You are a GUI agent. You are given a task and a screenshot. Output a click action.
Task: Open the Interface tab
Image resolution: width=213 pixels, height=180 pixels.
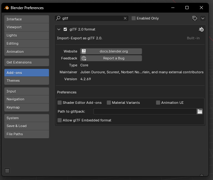(x=27, y=19)
